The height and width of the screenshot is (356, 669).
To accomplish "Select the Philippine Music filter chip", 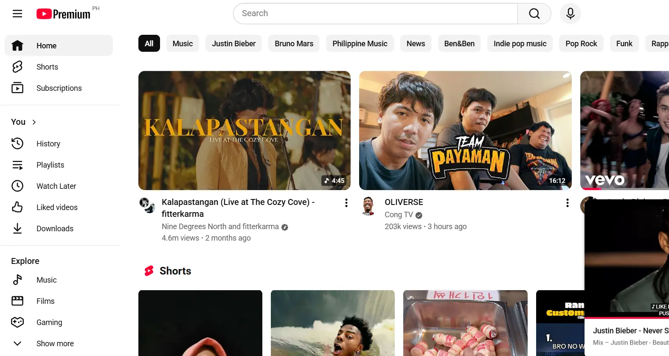I will pos(360,43).
